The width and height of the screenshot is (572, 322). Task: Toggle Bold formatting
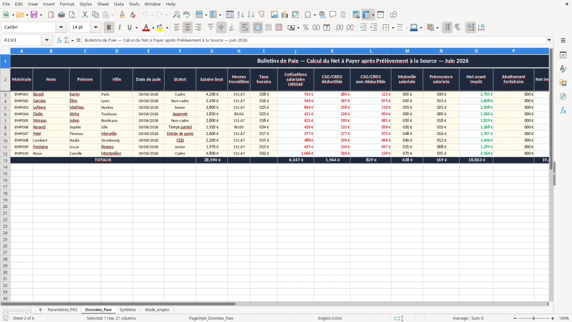109,28
